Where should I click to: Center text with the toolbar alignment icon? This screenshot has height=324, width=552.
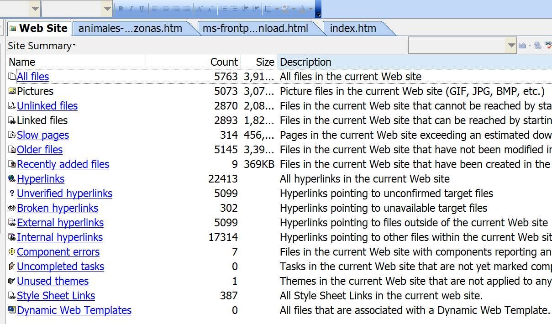point(166,9)
